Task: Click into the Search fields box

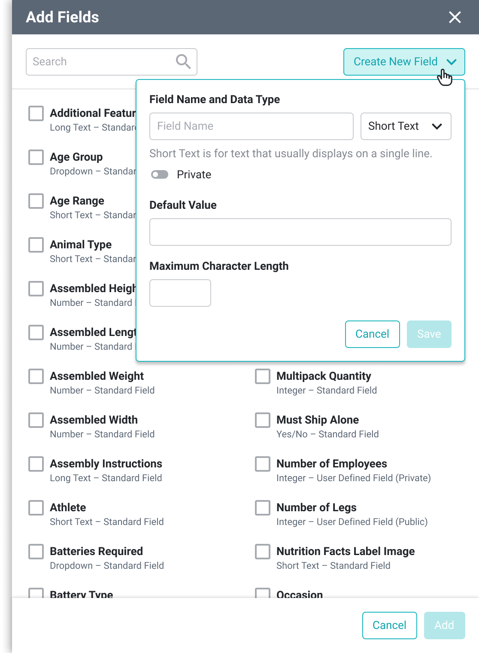Action: pos(101,62)
